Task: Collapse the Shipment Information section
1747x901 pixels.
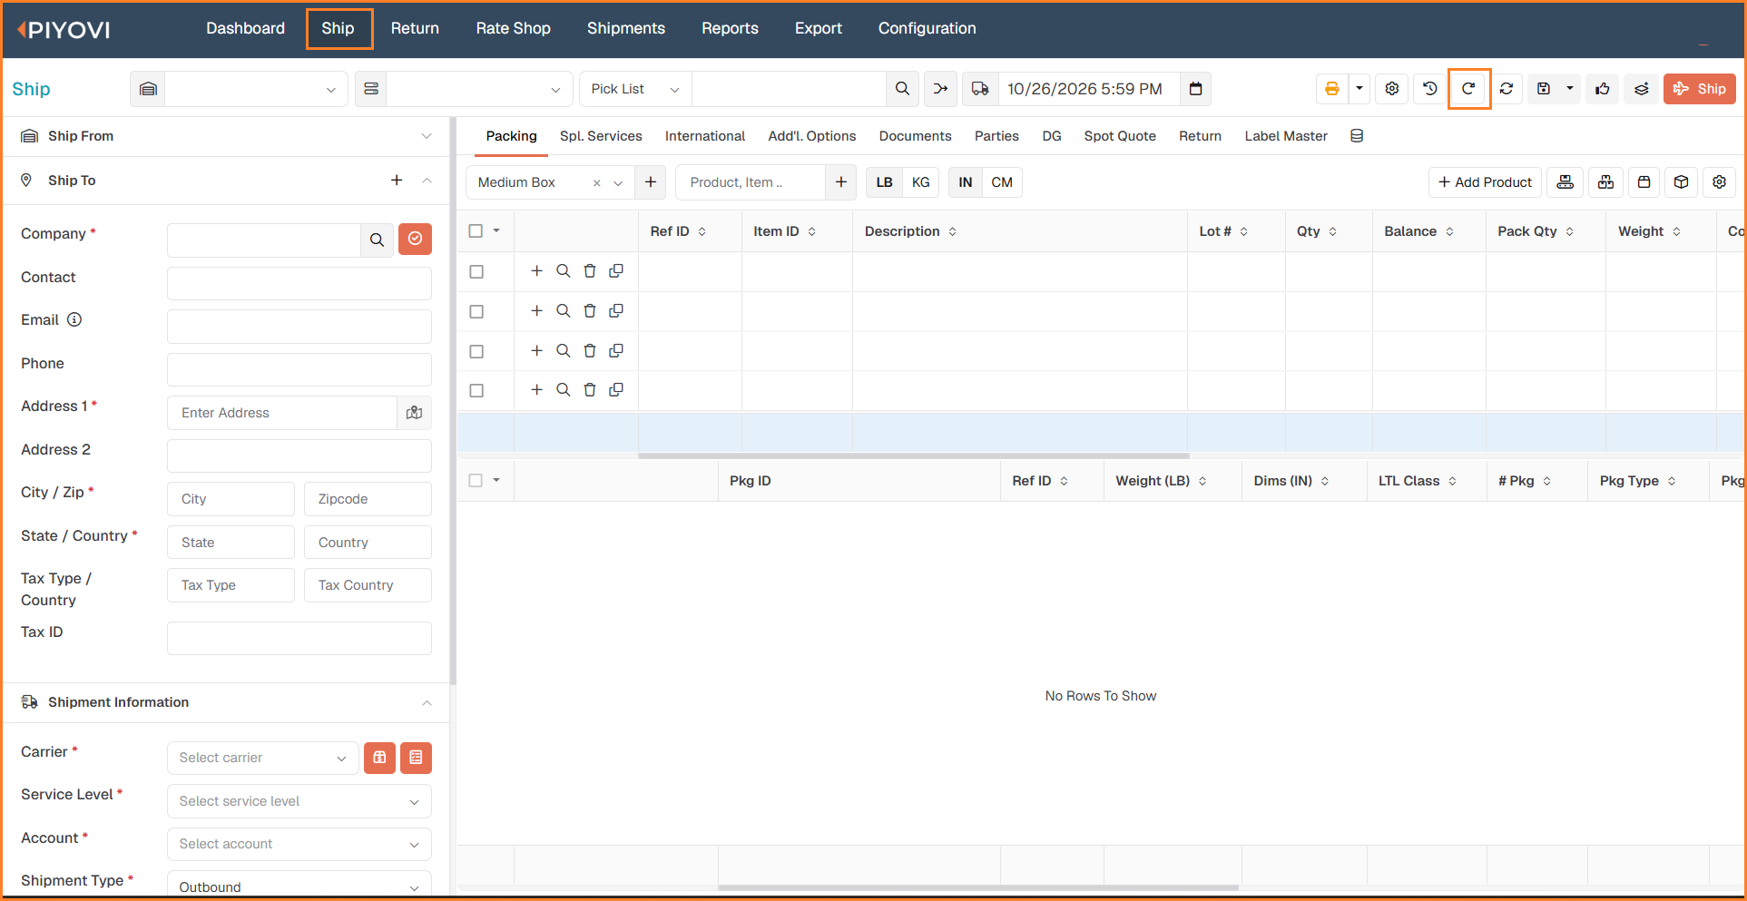Action: [427, 703]
